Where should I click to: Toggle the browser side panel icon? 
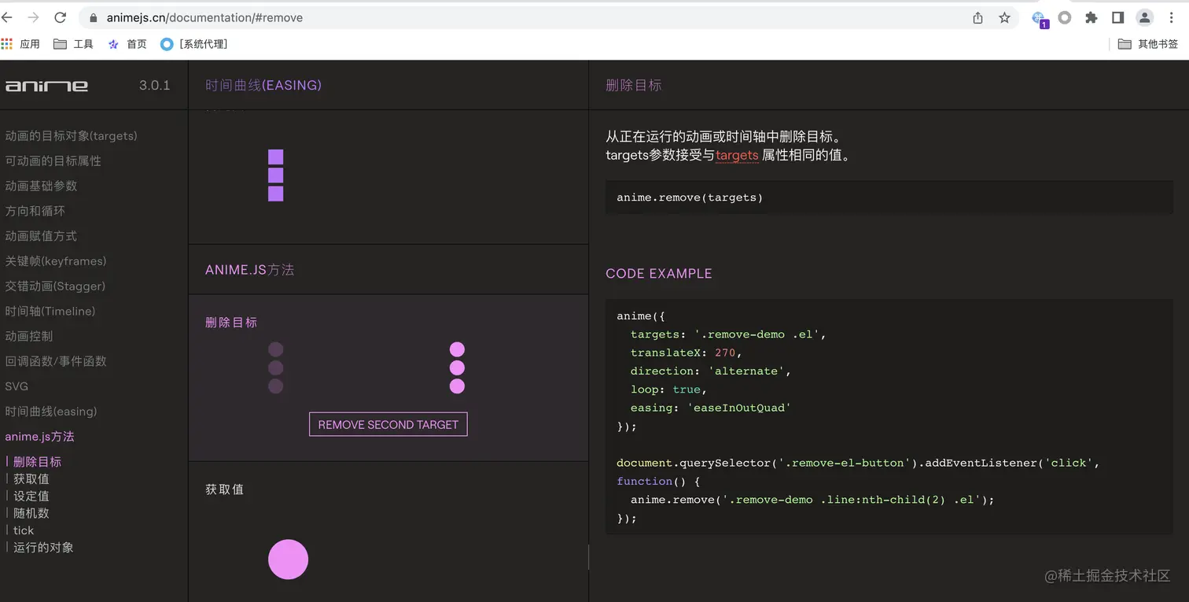click(x=1117, y=17)
